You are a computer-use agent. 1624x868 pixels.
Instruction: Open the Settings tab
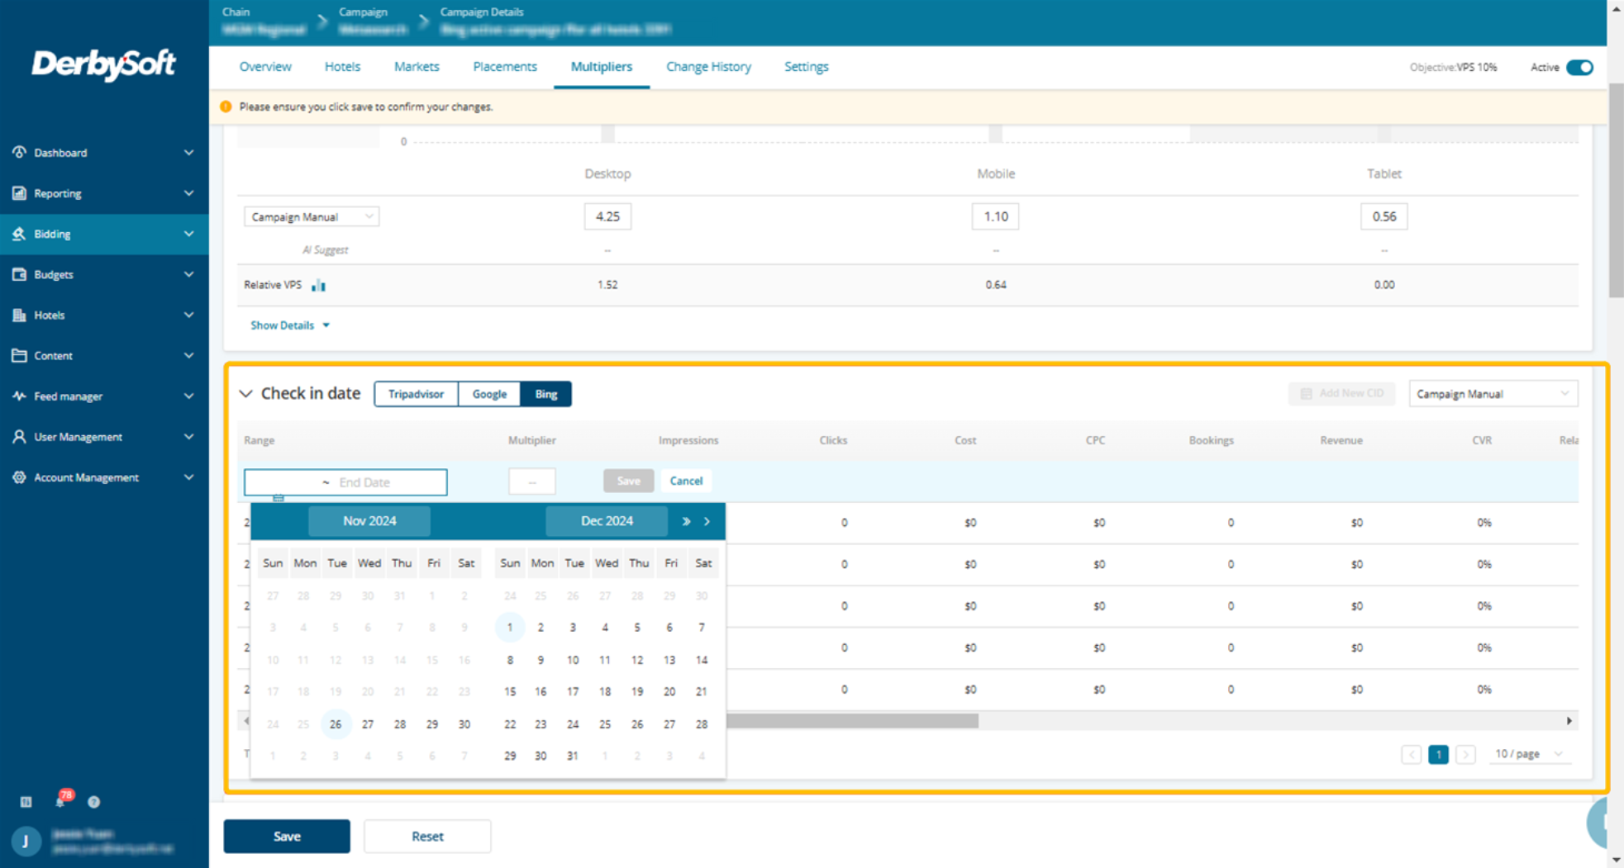807,67
